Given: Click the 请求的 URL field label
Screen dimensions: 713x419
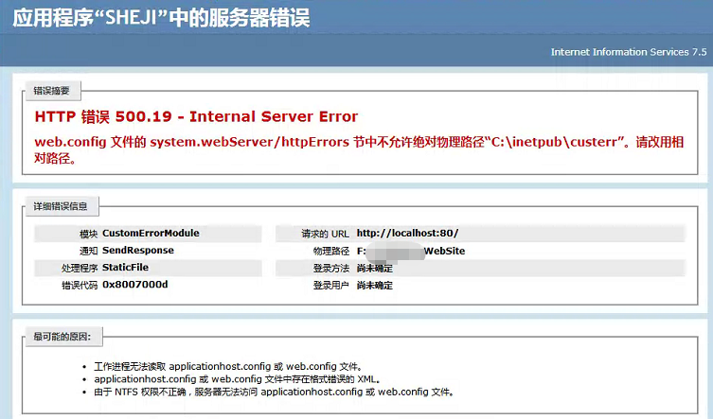Looking at the screenshot, I should tap(325, 233).
